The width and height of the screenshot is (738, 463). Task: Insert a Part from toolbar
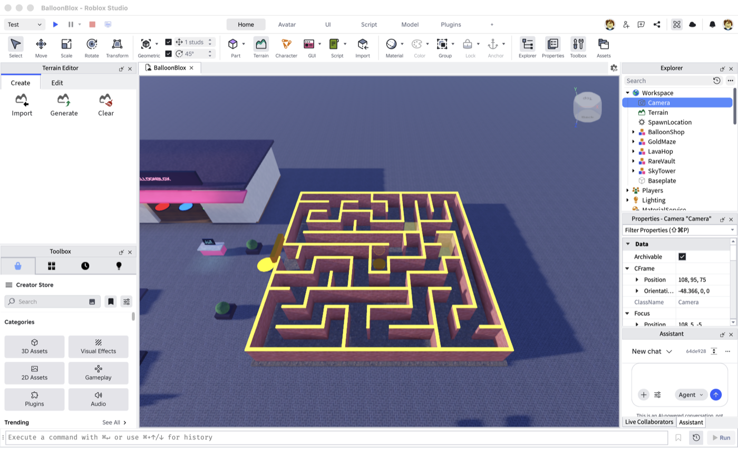tap(233, 47)
